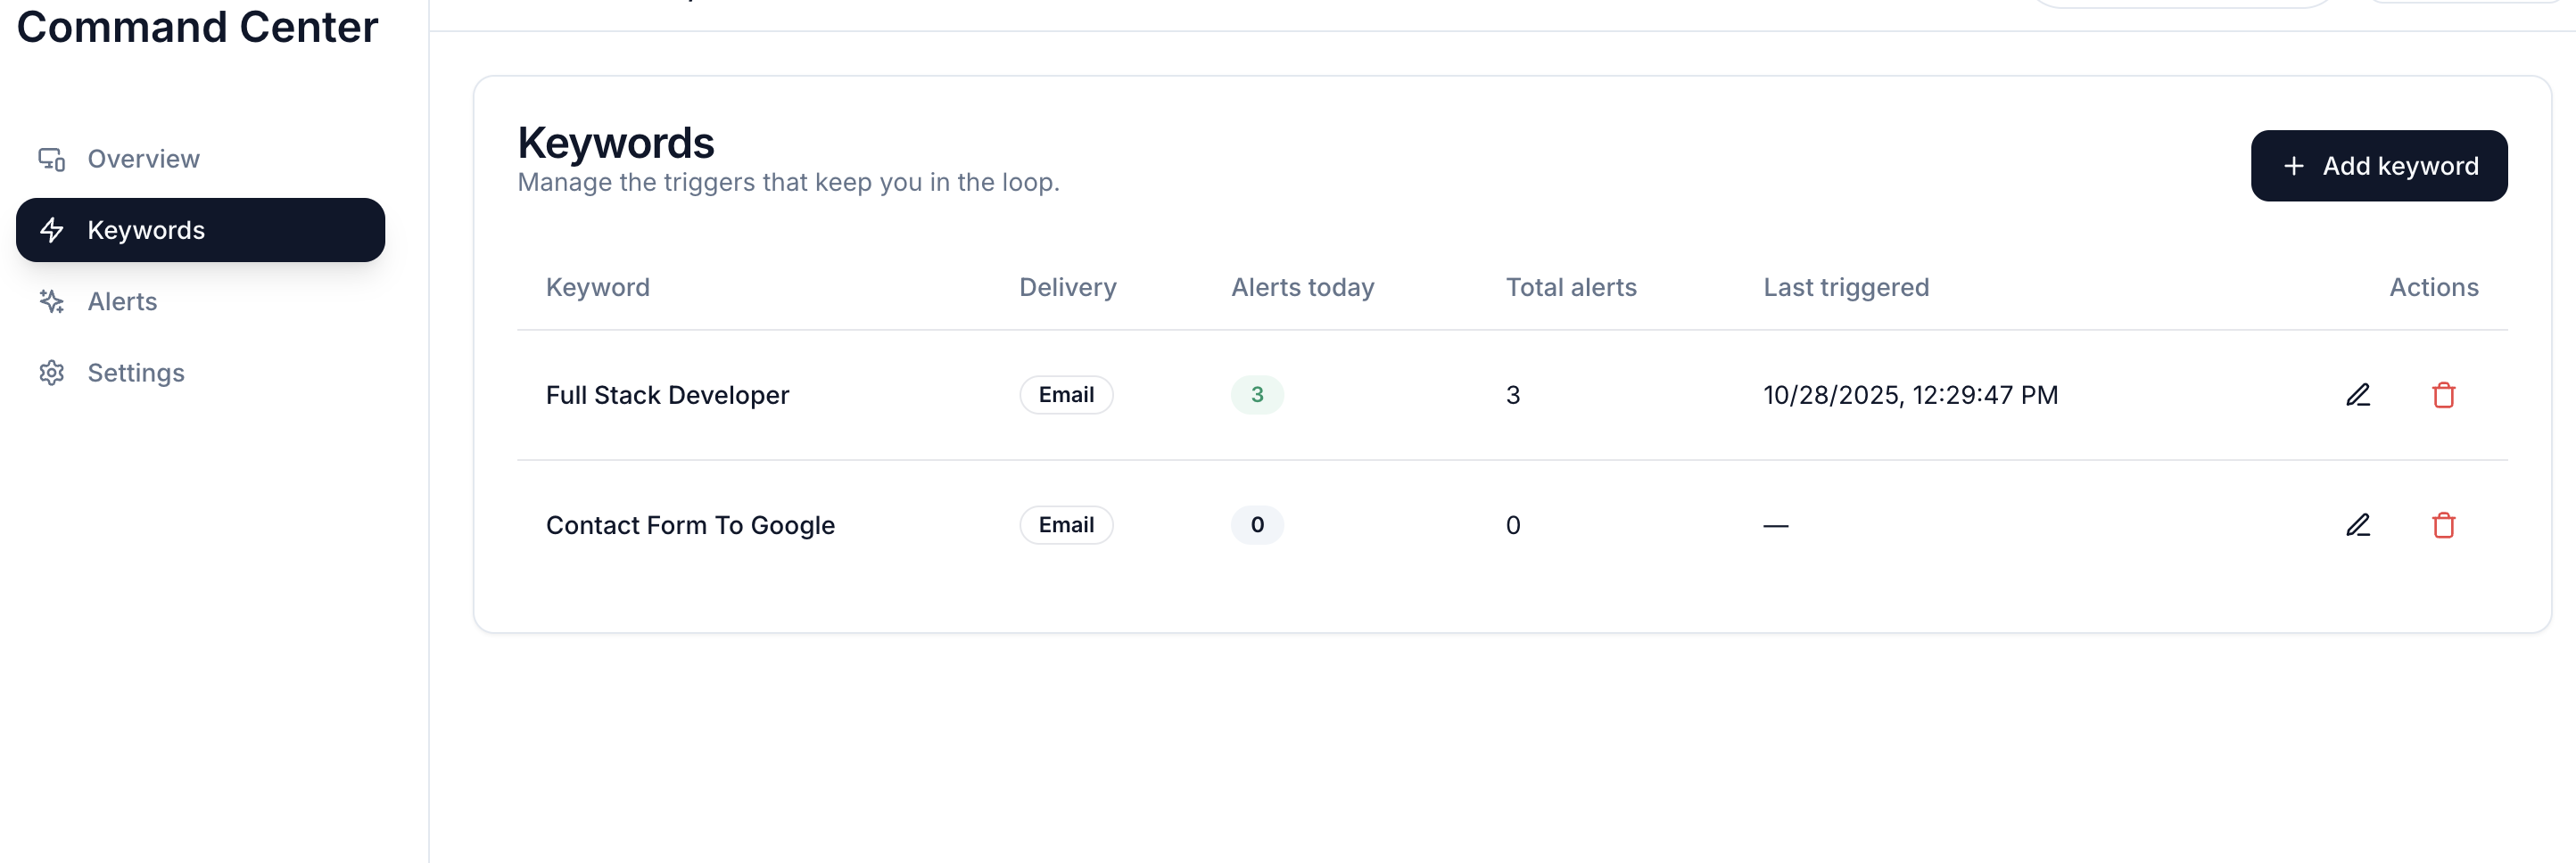
Task: Delete Full Stack Developer using the trash icon
Action: (x=2444, y=394)
